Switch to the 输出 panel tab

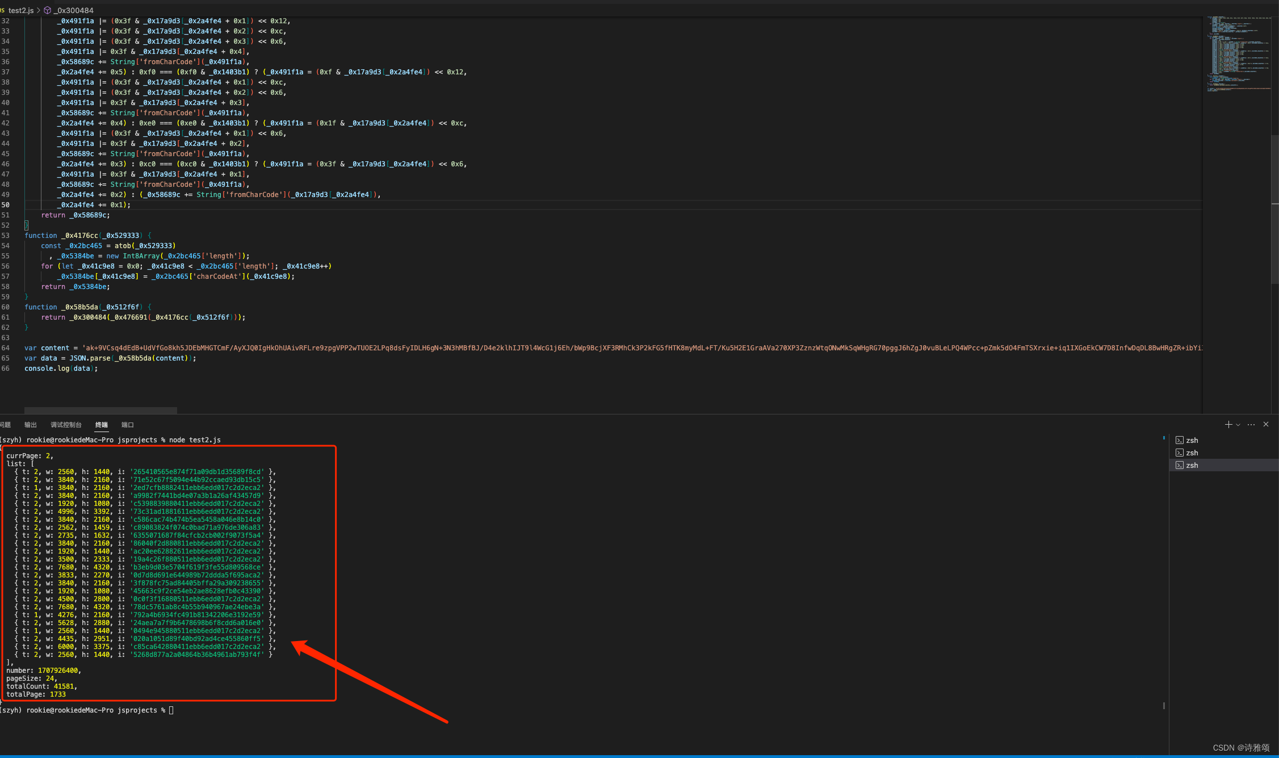click(31, 425)
